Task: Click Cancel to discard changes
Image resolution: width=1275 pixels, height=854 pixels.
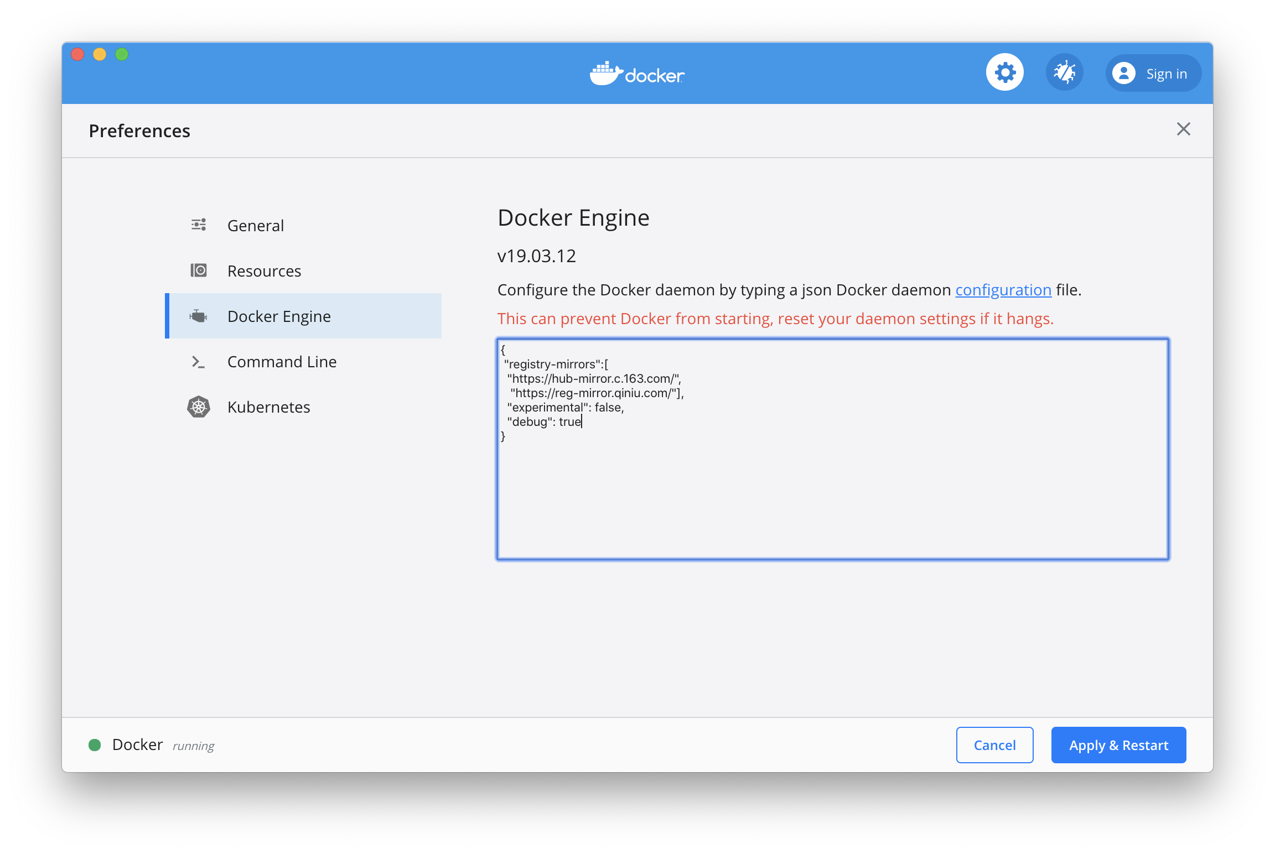Action: point(994,744)
